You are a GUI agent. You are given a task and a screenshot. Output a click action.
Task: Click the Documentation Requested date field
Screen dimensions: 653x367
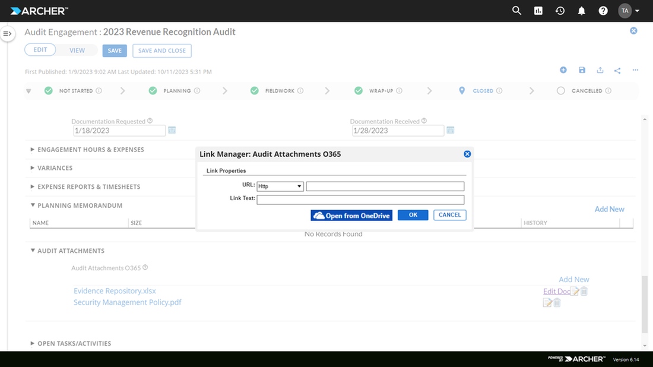tap(119, 131)
